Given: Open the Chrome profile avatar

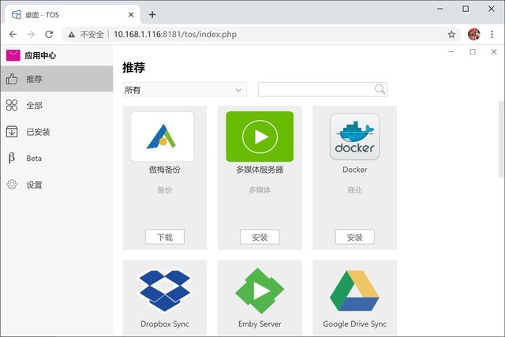Looking at the screenshot, I should coord(473,34).
